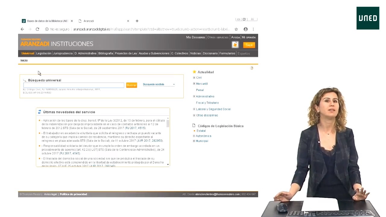Click the Inicio breadcrumb
386x217 pixels.
24,61
